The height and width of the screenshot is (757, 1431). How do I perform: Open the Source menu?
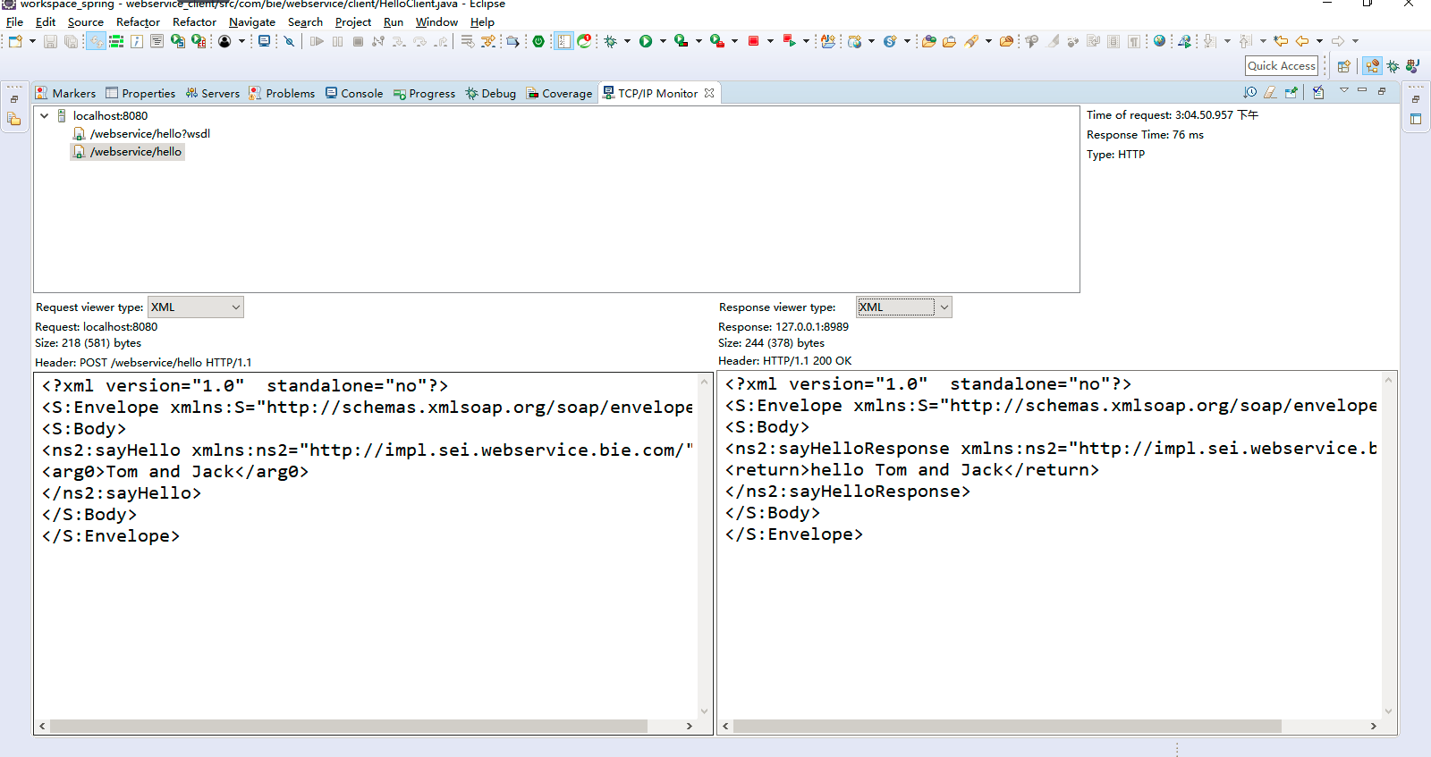(86, 22)
